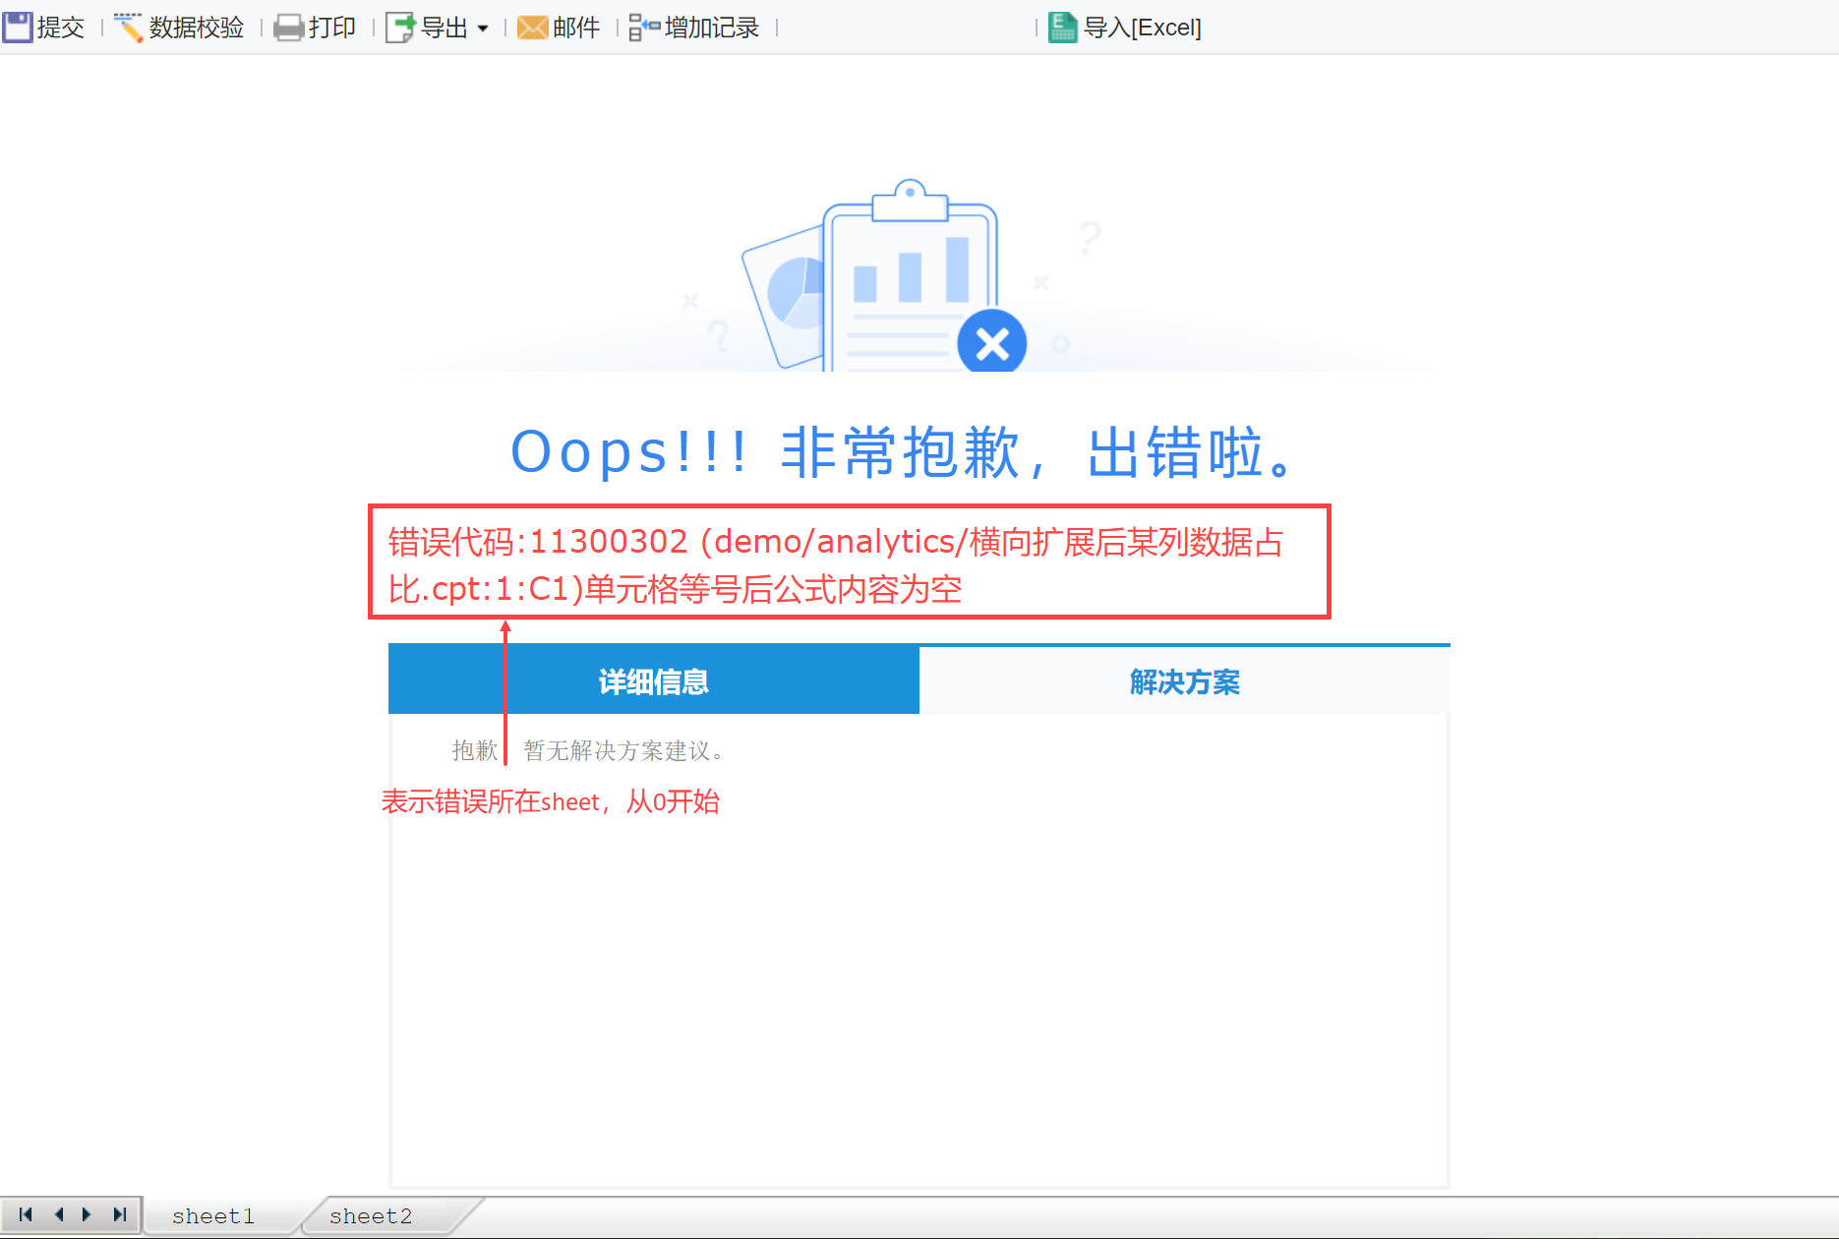
Task: Jump to last sheet with navigation arrow
Action: [x=119, y=1214]
